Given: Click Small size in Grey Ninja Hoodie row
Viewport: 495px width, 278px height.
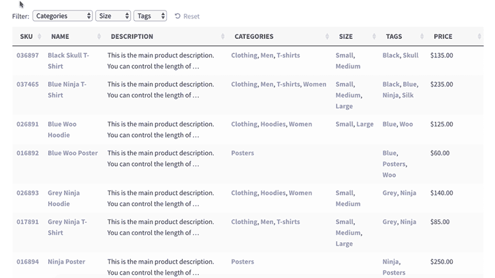Looking at the screenshot, I should (345, 193).
